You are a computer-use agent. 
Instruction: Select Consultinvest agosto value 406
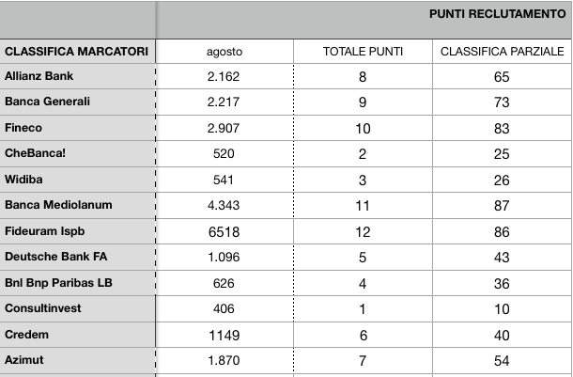coord(225,309)
